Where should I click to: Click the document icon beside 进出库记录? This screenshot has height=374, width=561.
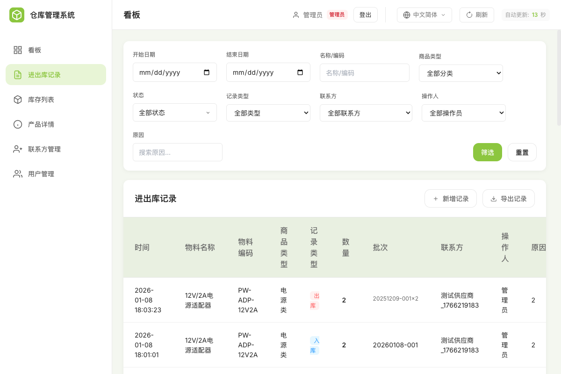tap(18, 75)
